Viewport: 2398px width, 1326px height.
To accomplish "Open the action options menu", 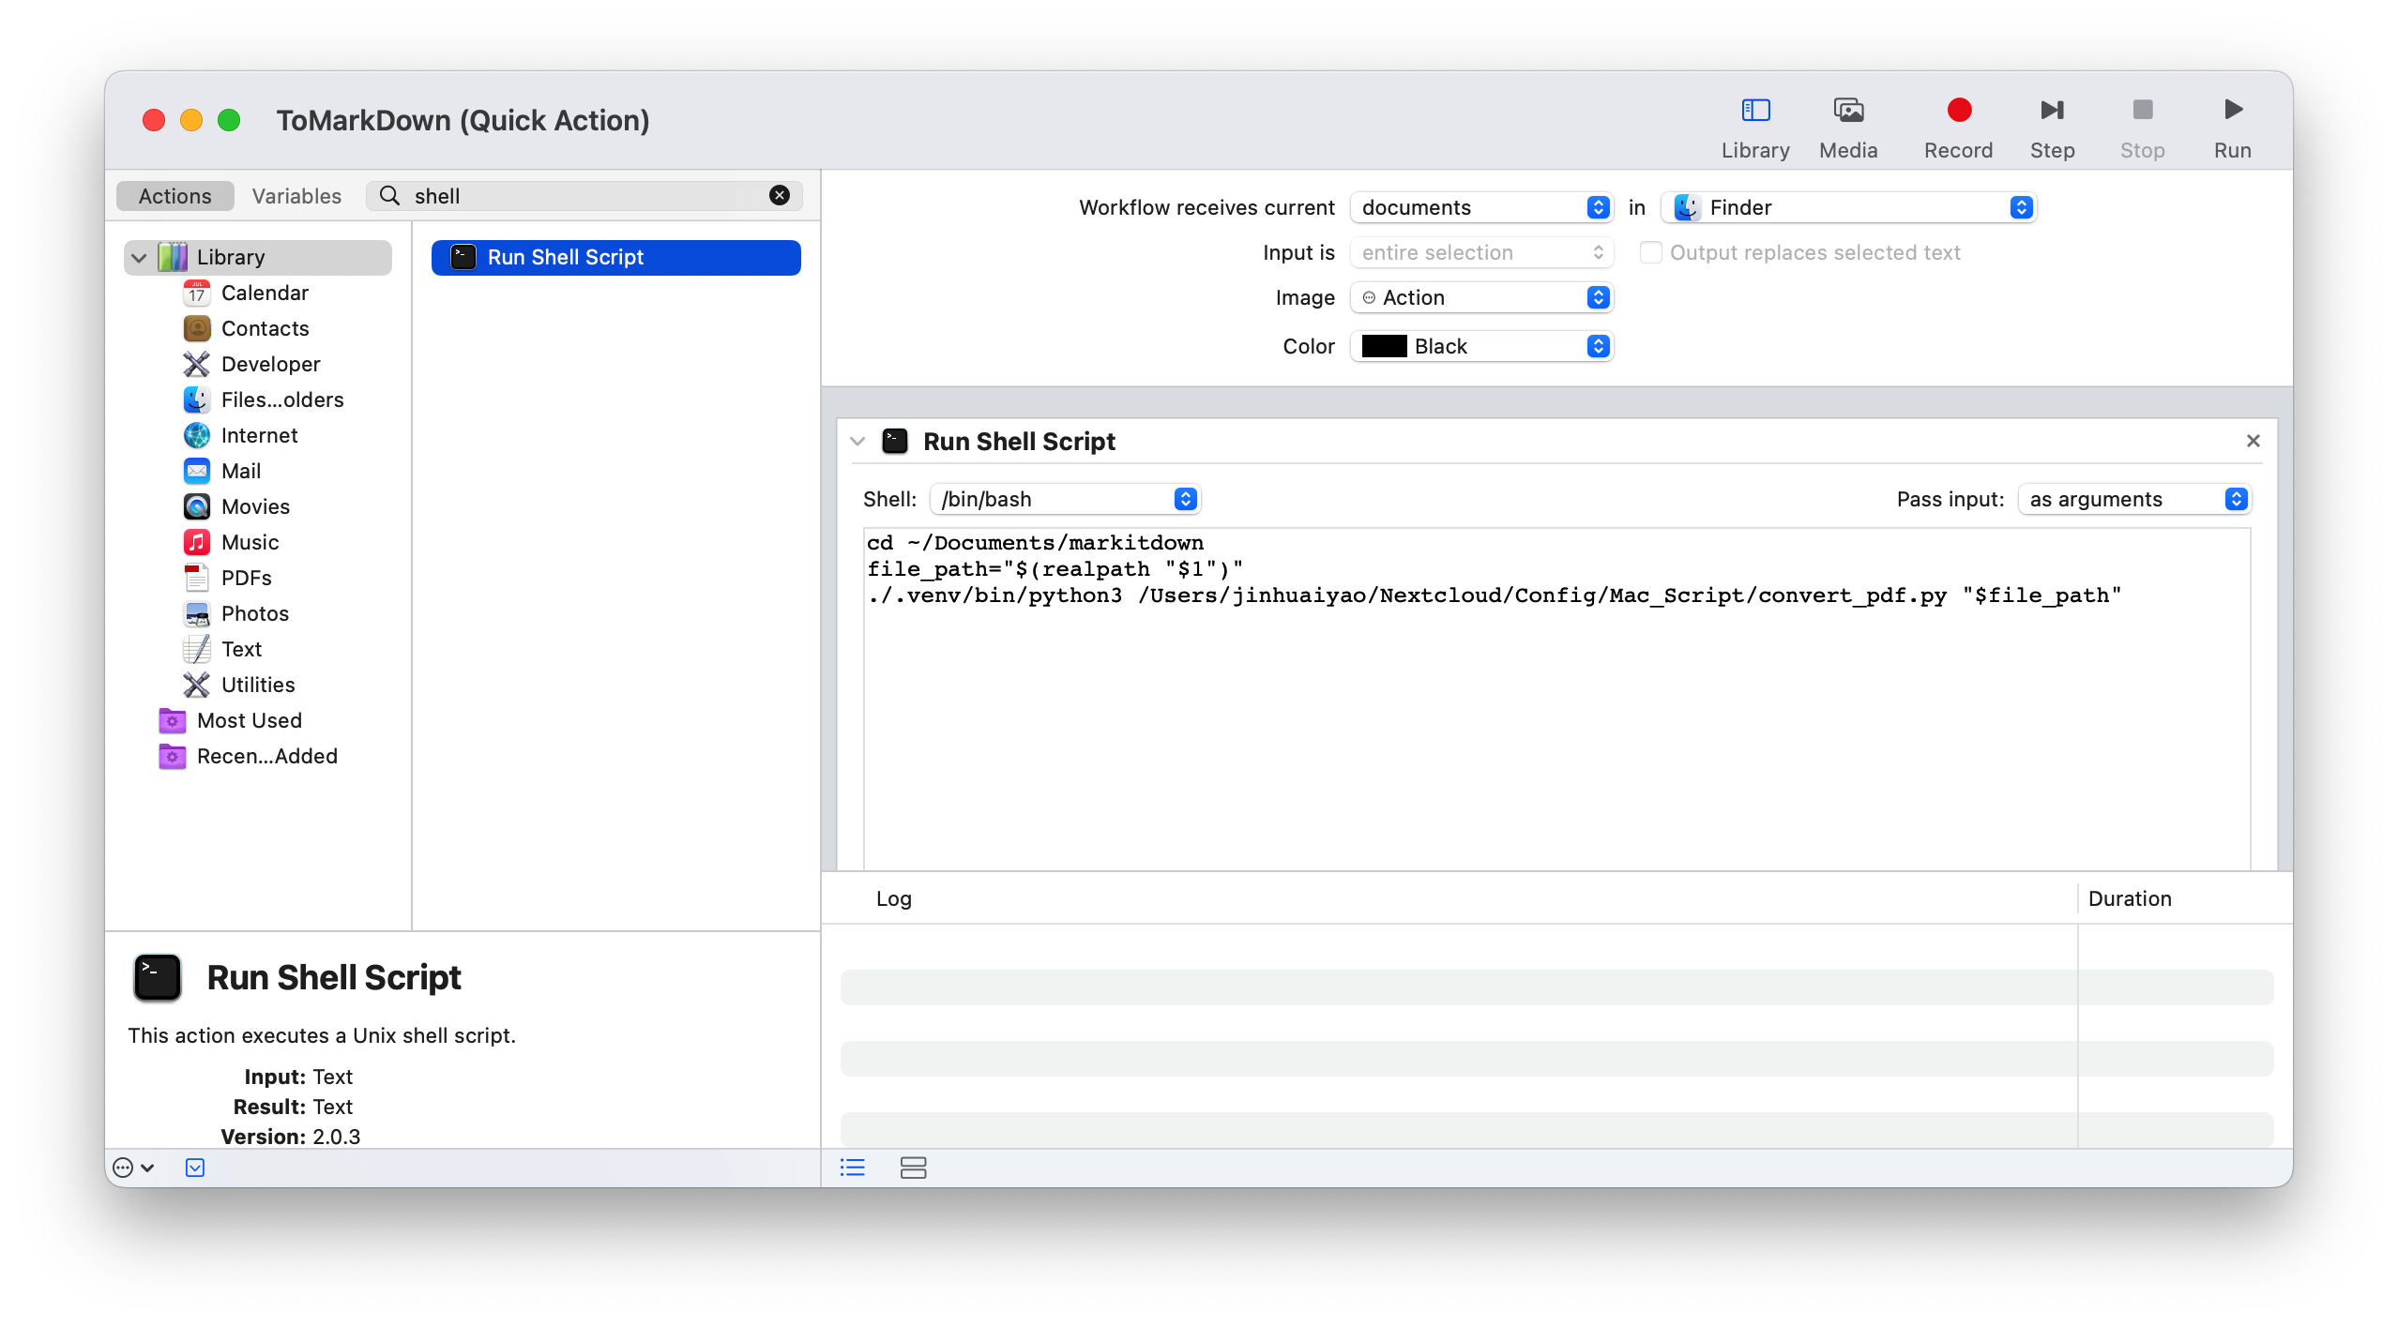I will (x=132, y=1168).
